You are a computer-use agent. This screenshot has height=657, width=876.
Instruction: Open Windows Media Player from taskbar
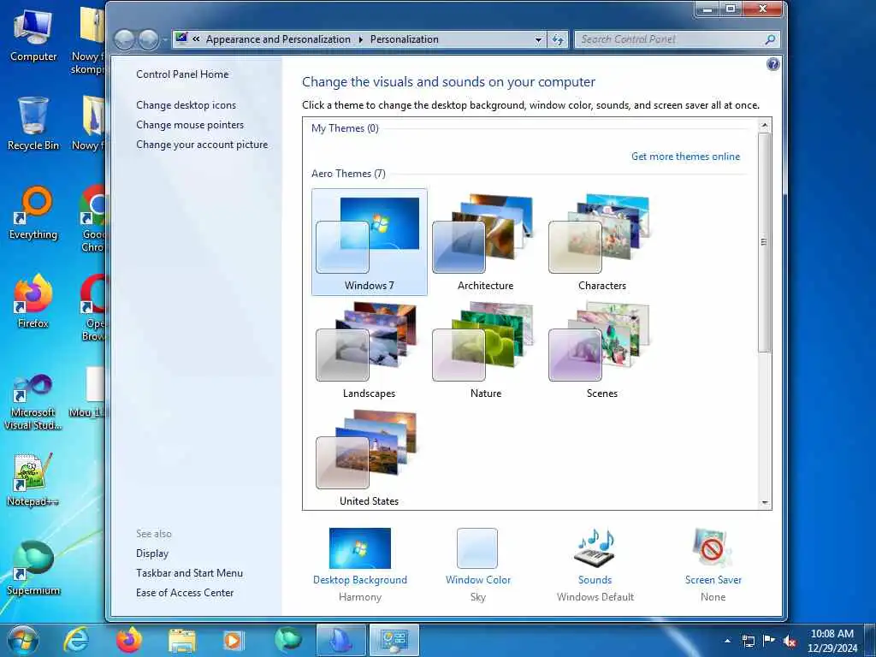[234, 640]
